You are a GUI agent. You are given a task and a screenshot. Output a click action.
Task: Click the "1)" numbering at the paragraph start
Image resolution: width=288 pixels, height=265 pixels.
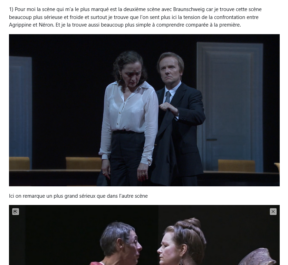tap(11, 9)
